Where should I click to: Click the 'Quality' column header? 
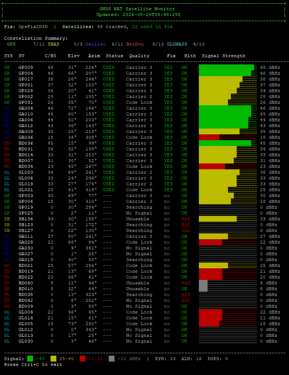139,56
